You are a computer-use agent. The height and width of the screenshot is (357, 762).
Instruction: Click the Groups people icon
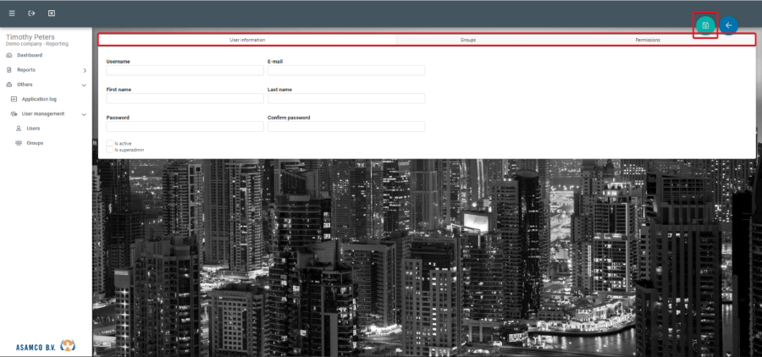tap(19, 143)
